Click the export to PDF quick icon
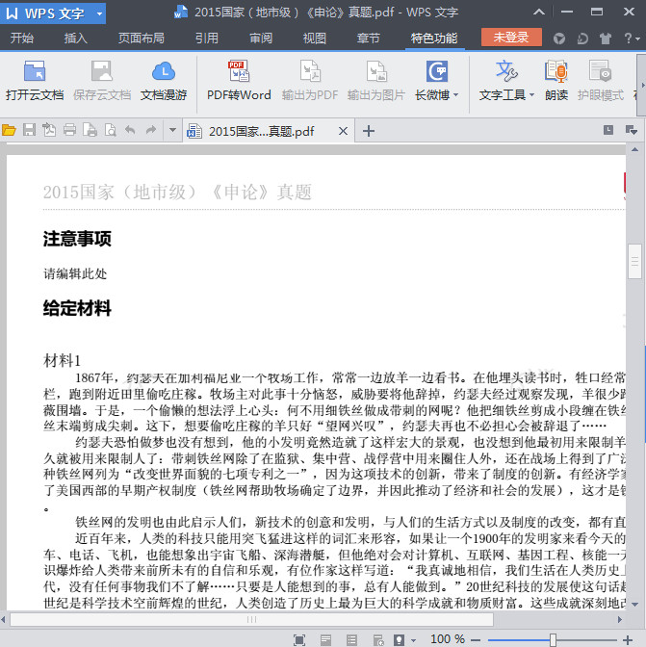Image resolution: width=646 pixels, height=647 pixels. coord(49,131)
